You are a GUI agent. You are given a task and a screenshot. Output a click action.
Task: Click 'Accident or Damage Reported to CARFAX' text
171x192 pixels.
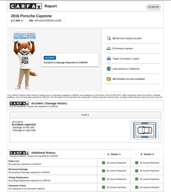pos(65,63)
